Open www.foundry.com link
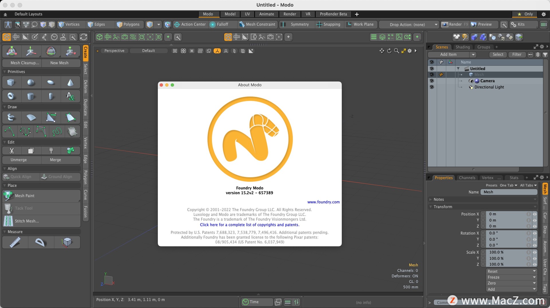 click(323, 202)
